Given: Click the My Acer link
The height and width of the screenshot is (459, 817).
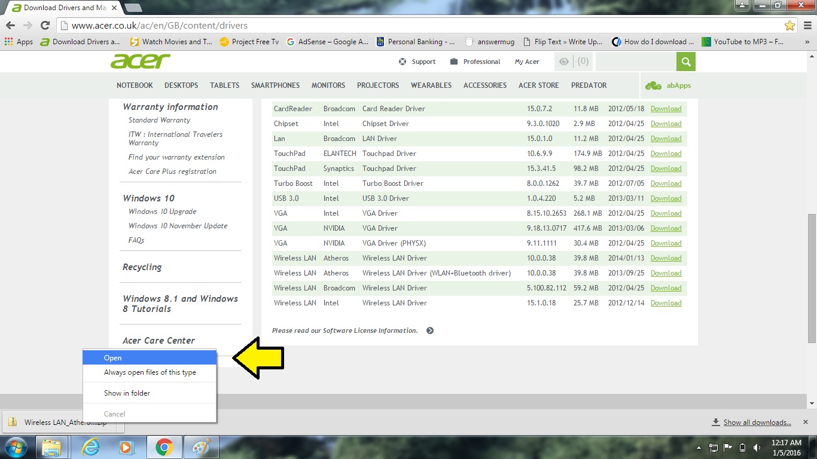Looking at the screenshot, I should (x=527, y=62).
